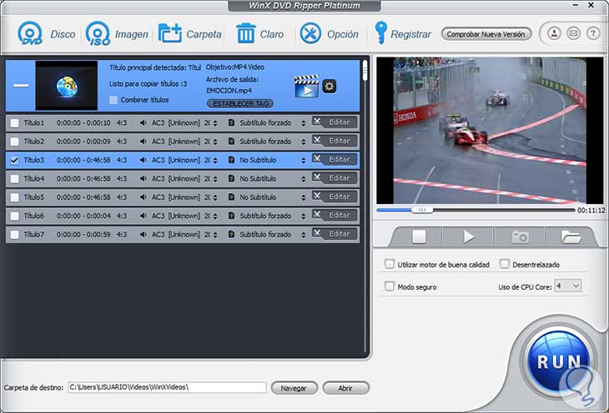Screen dimensions: 609x413
Task: Click the output profile clapperboard icon
Action: point(306,86)
